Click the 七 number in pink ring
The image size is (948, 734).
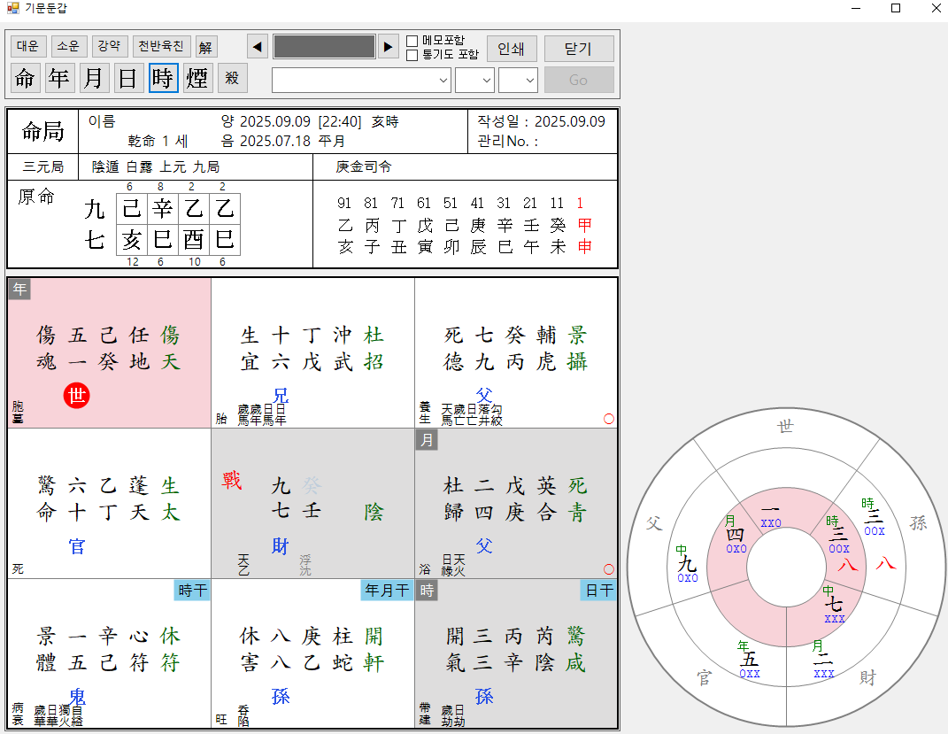pos(834,604)
